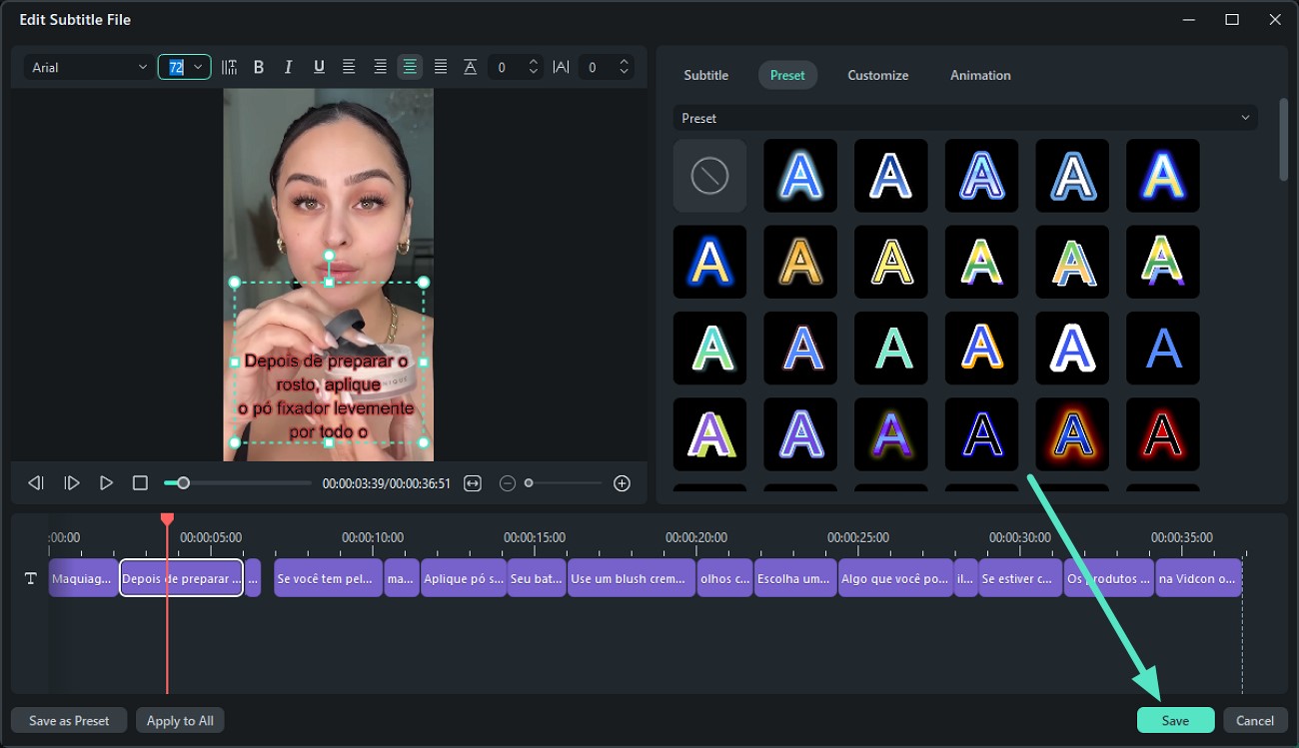
Task: Zoom in the timeline with plus icon
Action: (622, 483)
